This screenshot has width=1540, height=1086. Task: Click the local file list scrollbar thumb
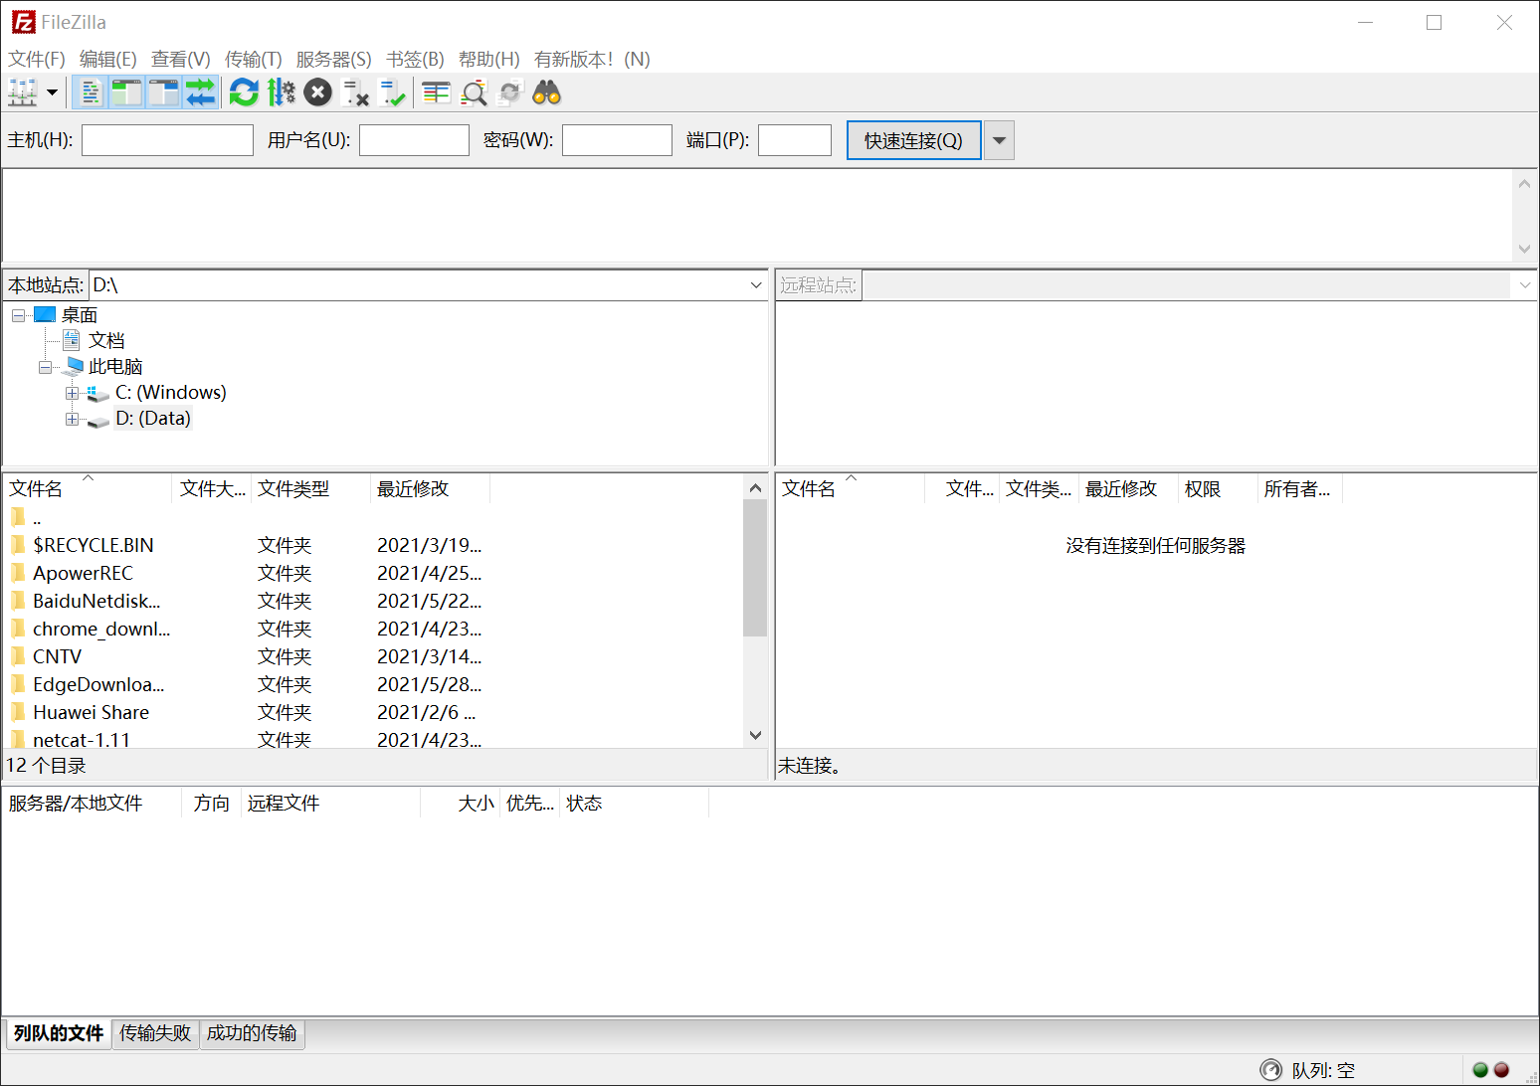click(755, 568)
